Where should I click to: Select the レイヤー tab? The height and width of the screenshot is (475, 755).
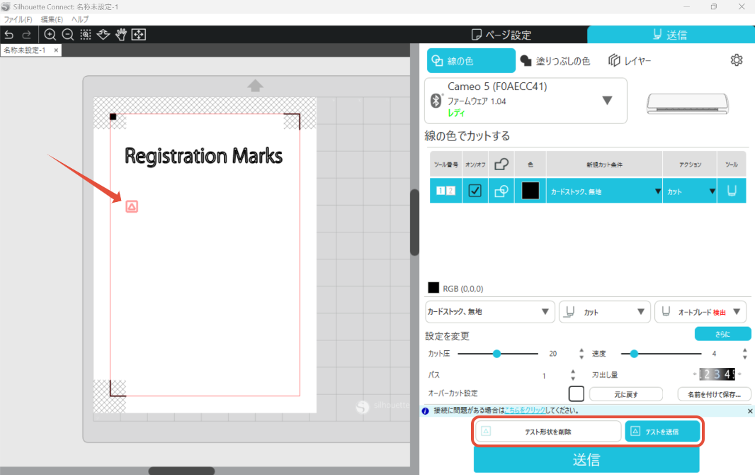(x=630, y=61)
